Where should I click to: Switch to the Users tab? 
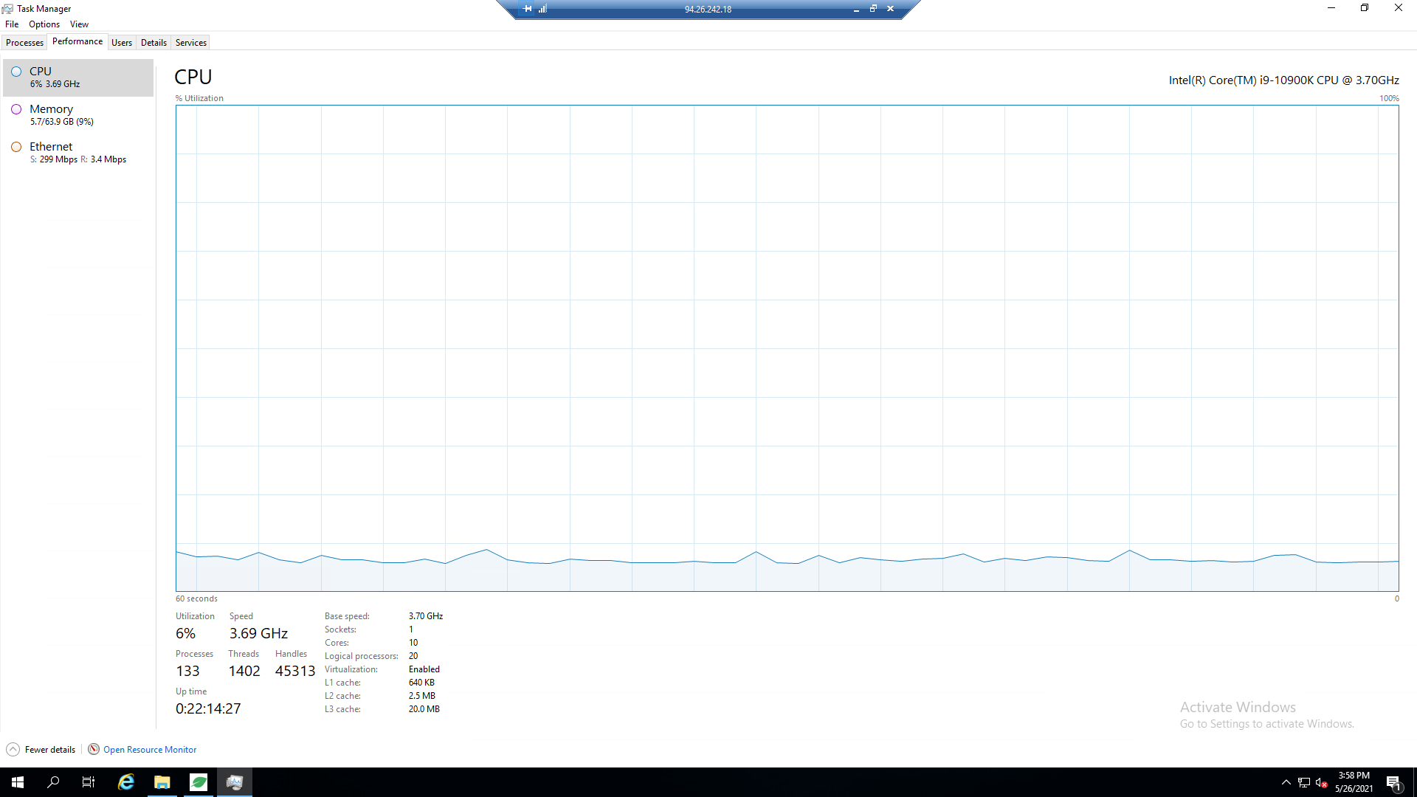[122, 43]
